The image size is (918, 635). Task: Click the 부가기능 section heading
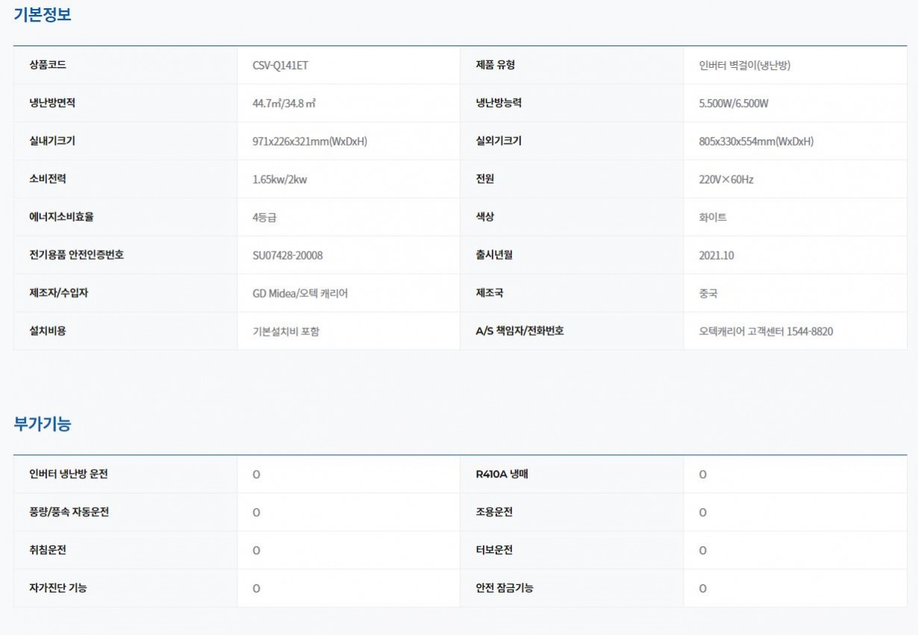[43, 424]
